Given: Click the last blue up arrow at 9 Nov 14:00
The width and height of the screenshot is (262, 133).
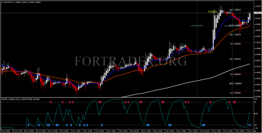Looking at the screenshot, I should tap(249, 125).
